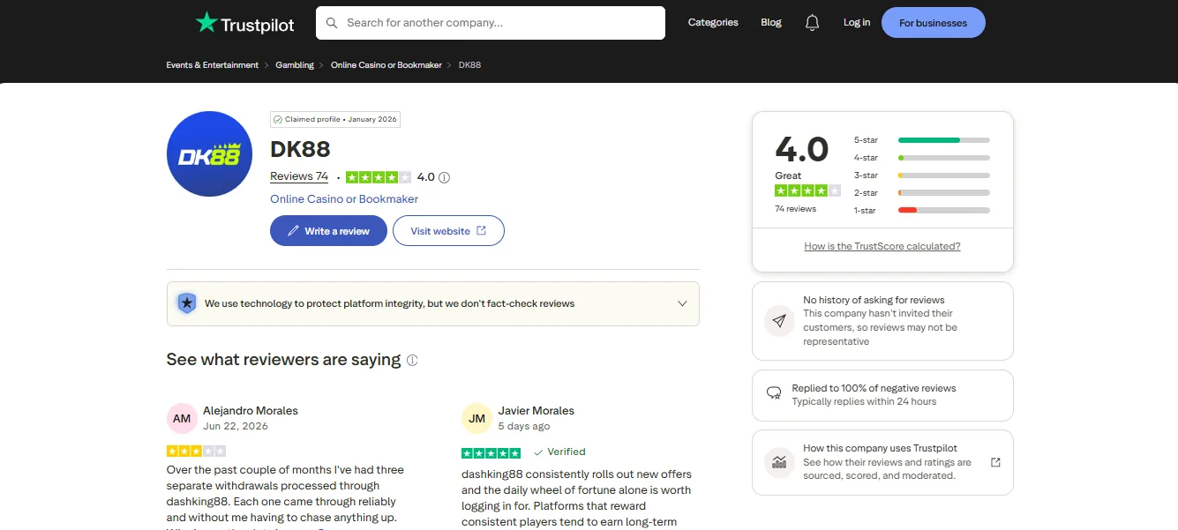Click the No history of asking for reviews card

882,321
